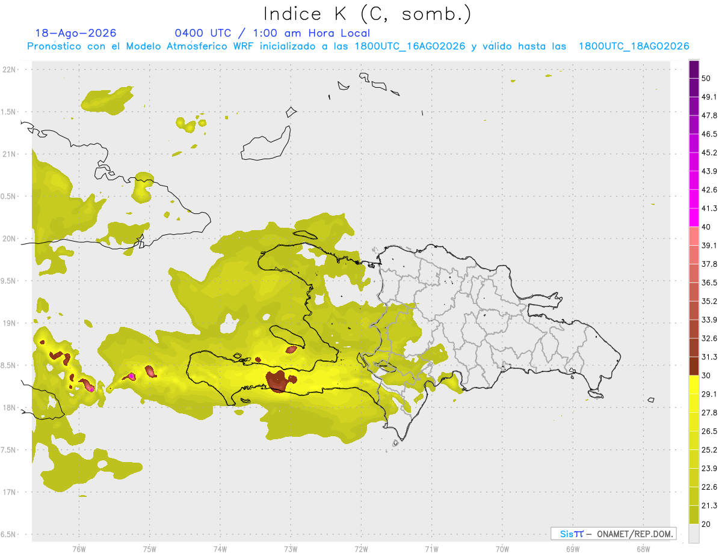Click the latitude label '22N'
Viewport: 722px width, 557px height.
(x=10, y=70)
